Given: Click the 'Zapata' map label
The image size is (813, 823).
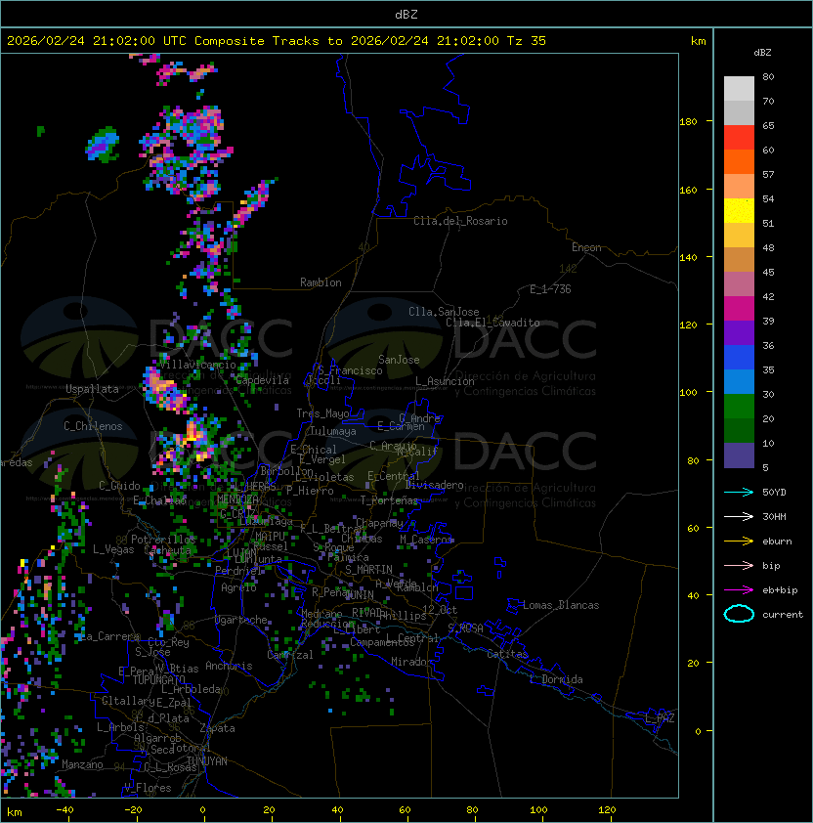Looking at the screenshot, I should [x=217, y=728].
